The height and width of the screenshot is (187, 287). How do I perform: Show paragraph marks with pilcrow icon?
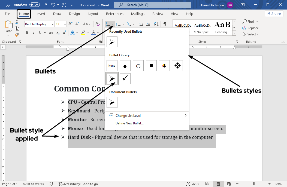(165, 24)
